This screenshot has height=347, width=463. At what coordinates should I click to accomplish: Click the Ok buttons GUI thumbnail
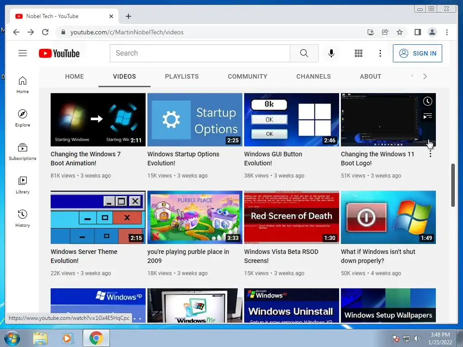292,119
